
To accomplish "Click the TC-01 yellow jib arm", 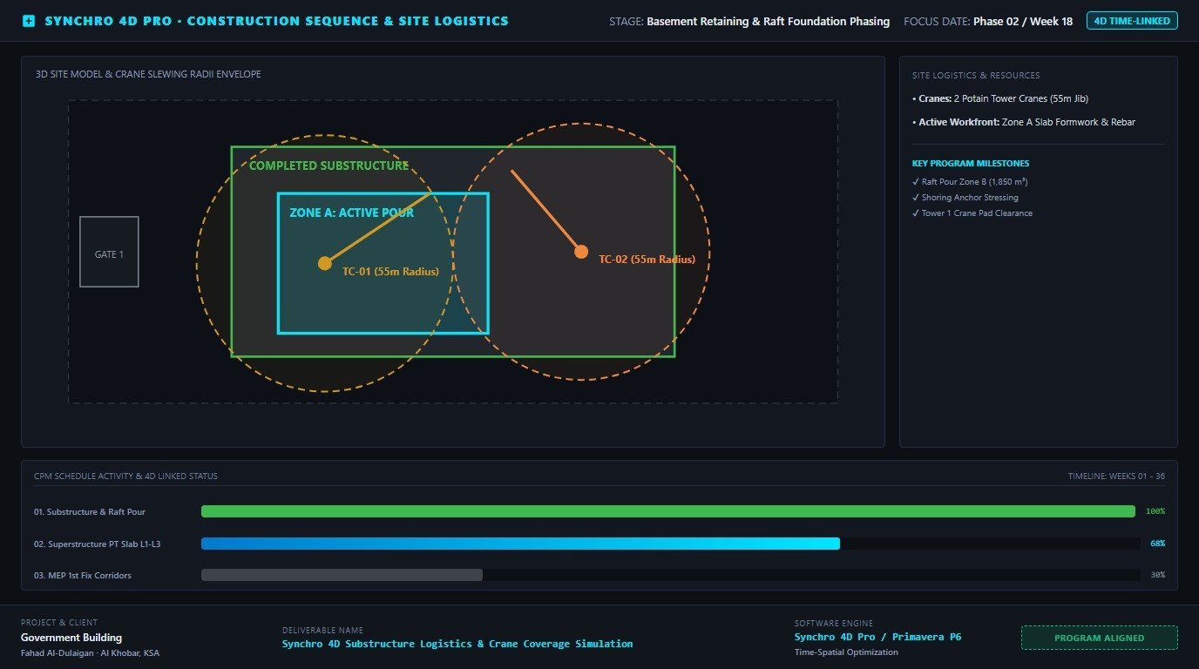I will coord(379,228).
